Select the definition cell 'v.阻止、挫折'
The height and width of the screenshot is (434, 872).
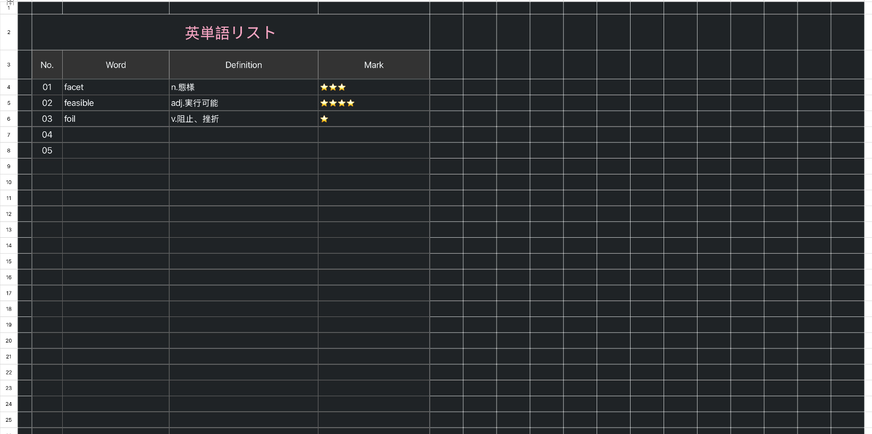(x=244, y=119)
